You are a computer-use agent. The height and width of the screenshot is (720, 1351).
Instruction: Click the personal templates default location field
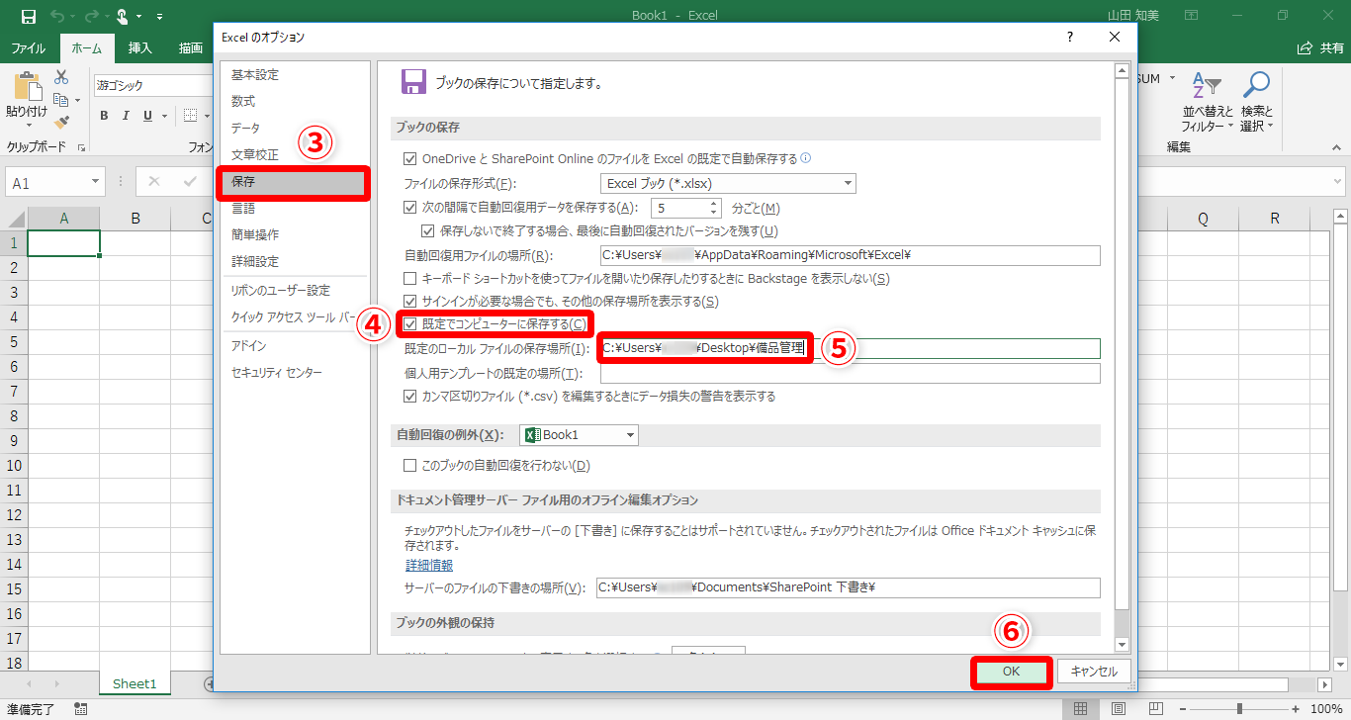[851, 374]
